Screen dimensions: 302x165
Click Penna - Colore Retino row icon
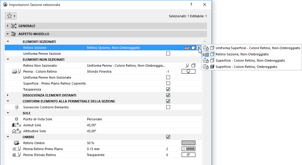(x=16, y=71)
